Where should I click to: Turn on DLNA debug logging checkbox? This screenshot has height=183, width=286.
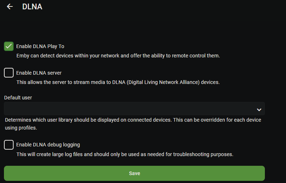point(9,145)
